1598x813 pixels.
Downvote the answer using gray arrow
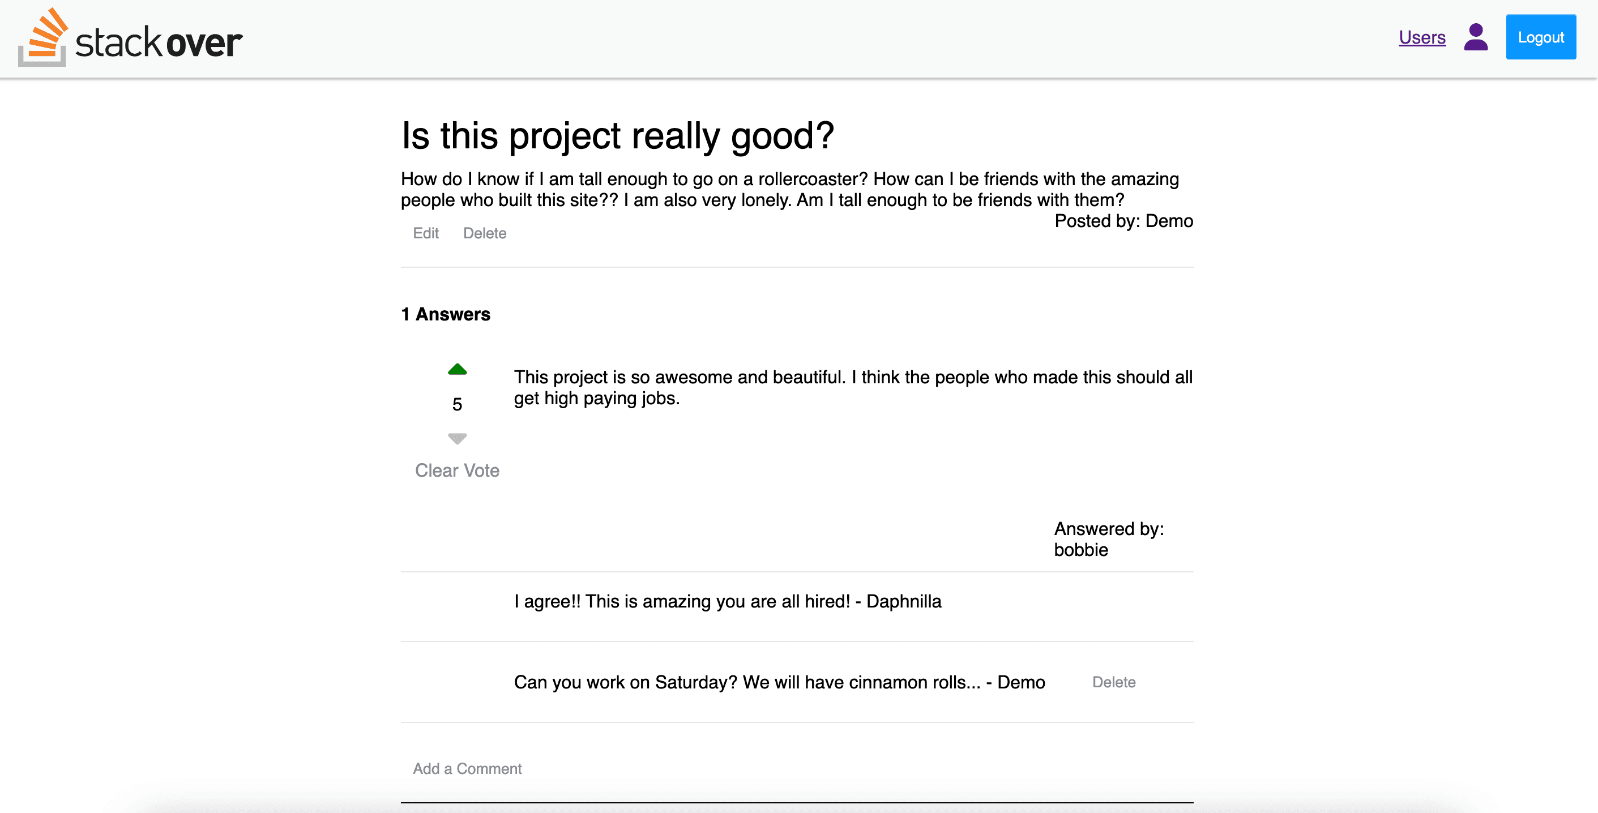click(x=457, y=438)
